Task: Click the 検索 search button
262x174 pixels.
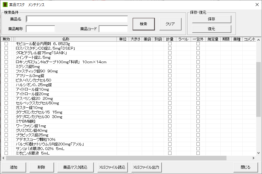Action: (x=144, y=24)
